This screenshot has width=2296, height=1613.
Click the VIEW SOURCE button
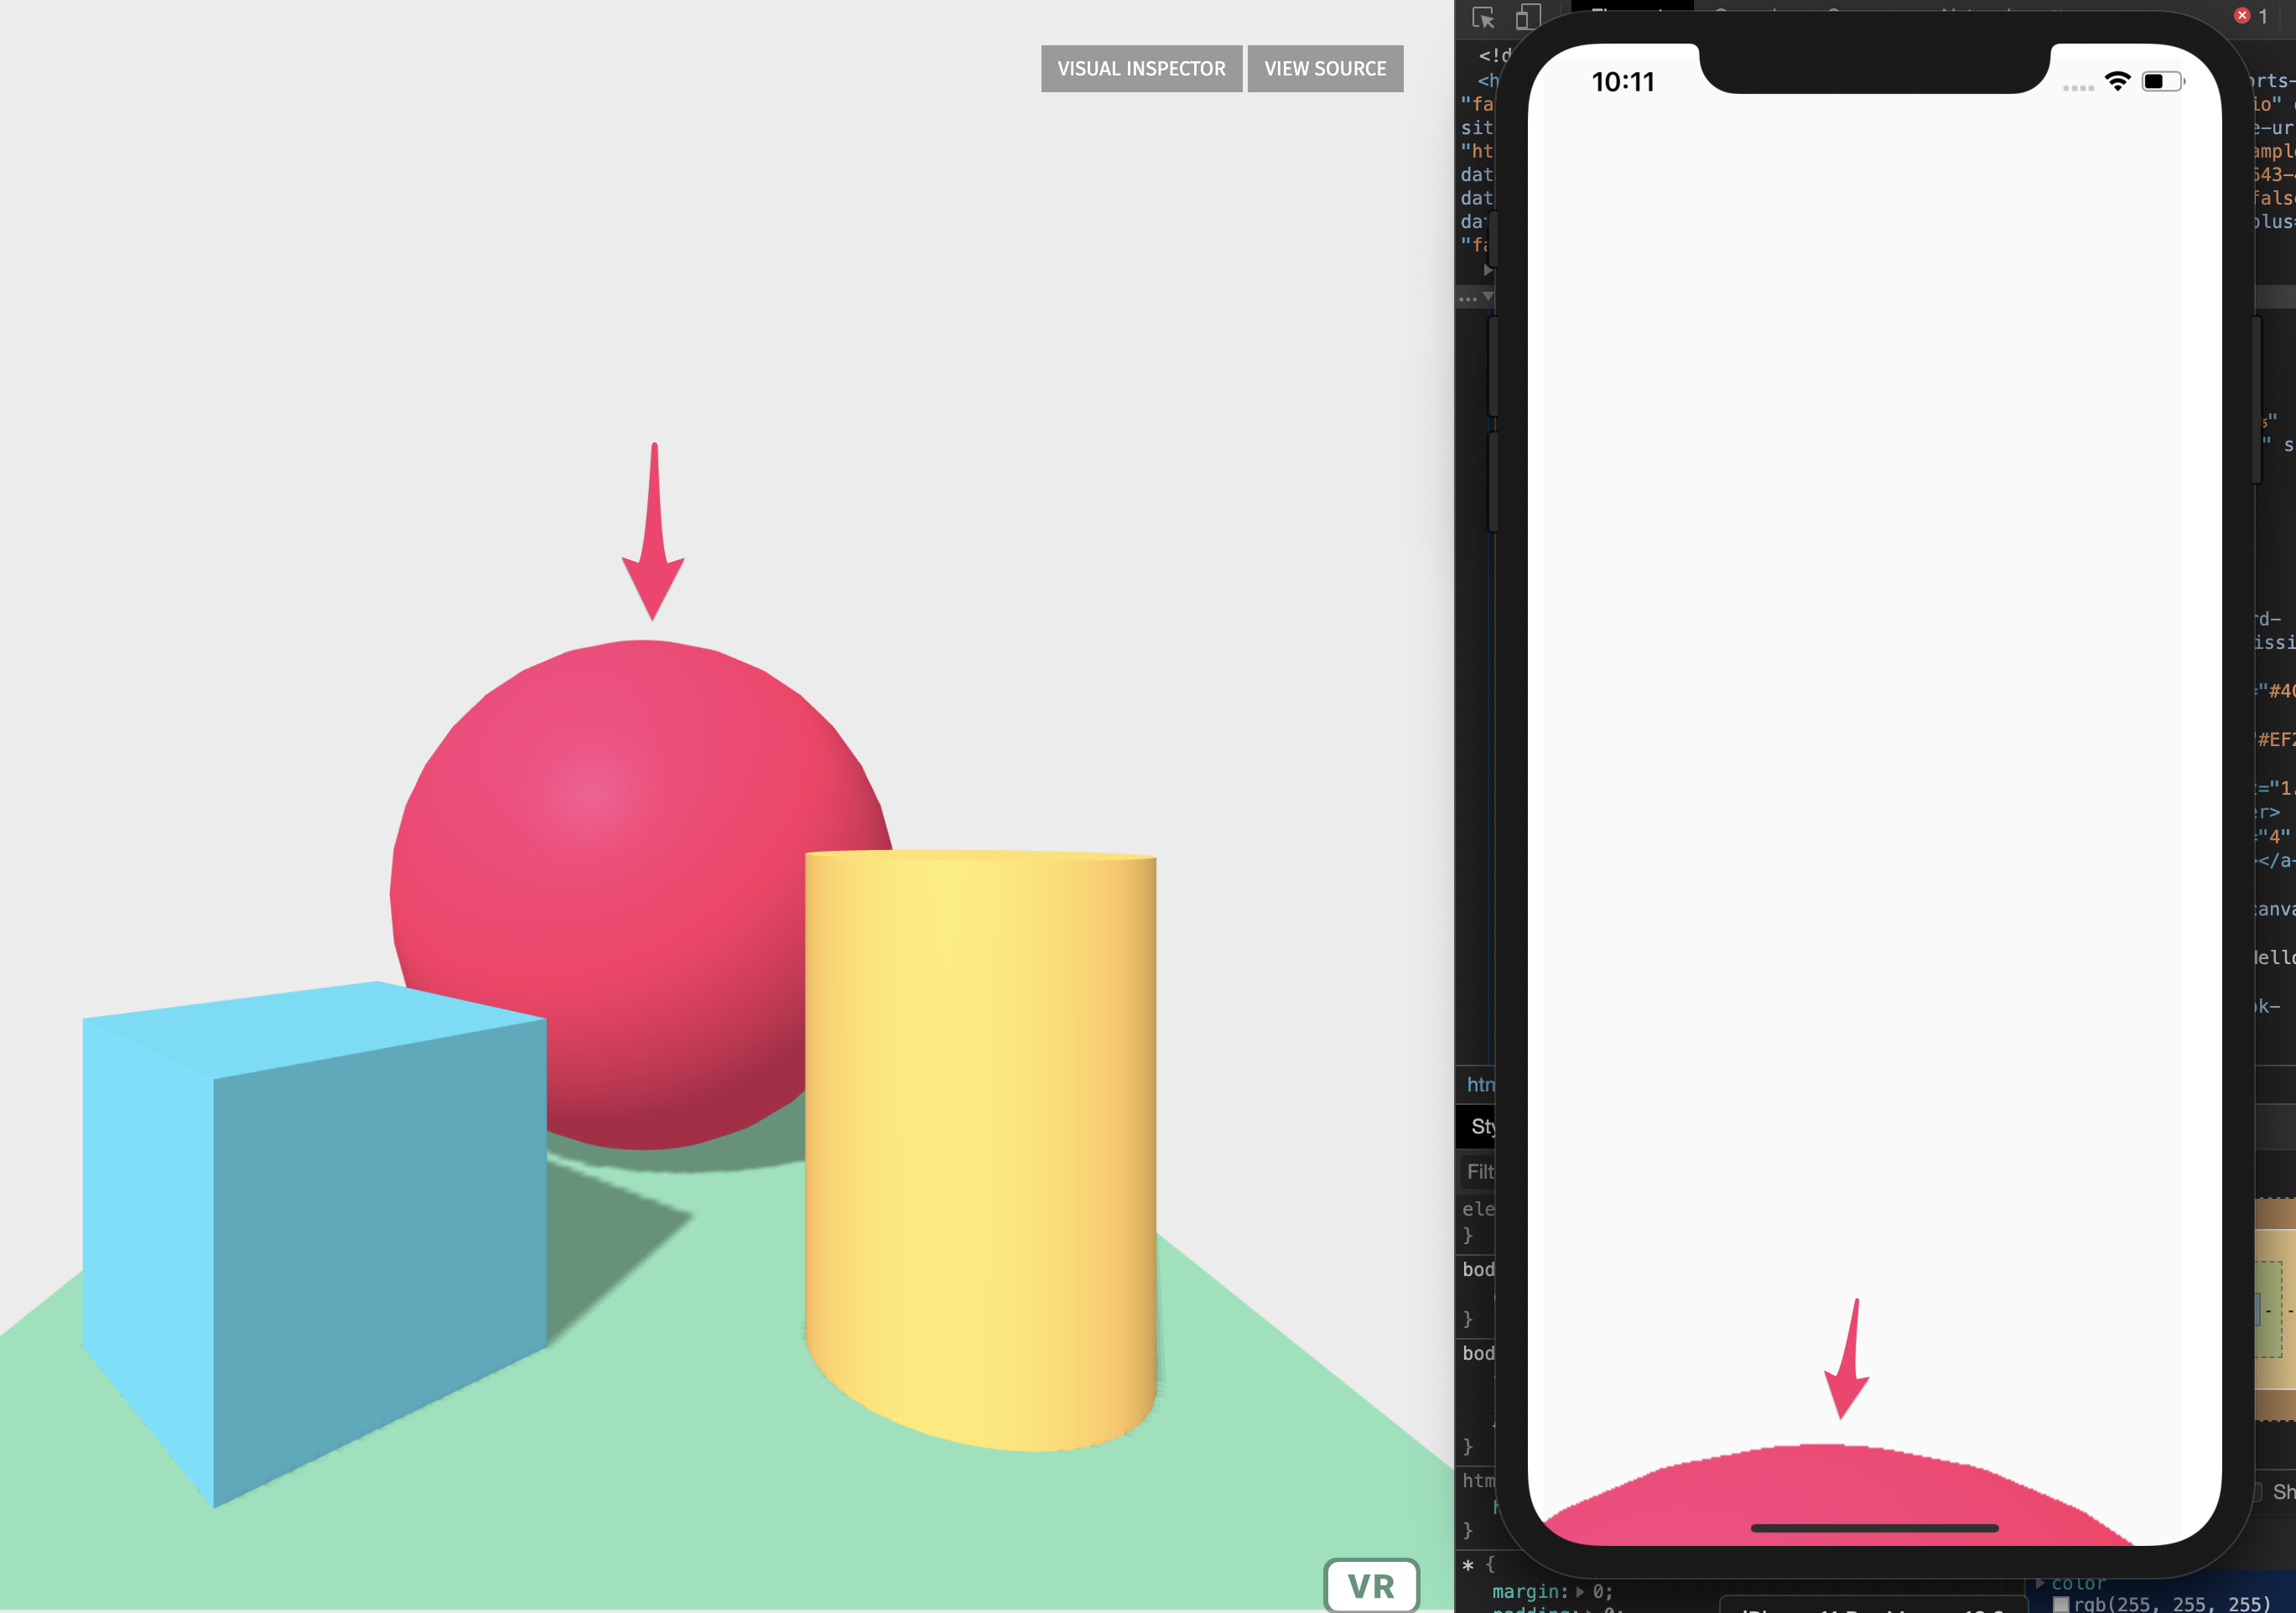[x=1325, y=69]
